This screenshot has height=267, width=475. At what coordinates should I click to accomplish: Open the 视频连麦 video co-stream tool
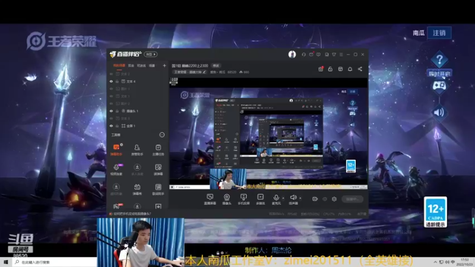pyautogui.click(x=116, y=170)
